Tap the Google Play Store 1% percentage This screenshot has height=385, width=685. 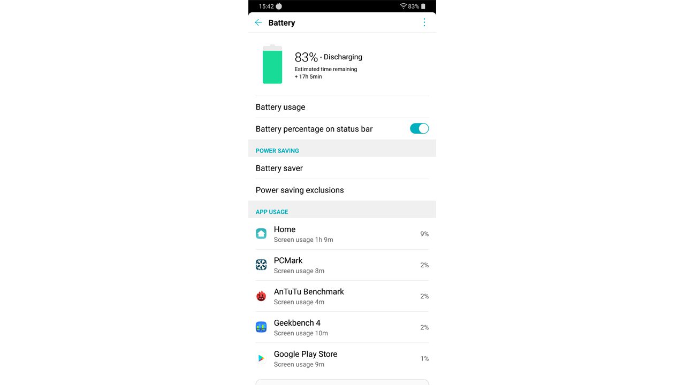424,359
